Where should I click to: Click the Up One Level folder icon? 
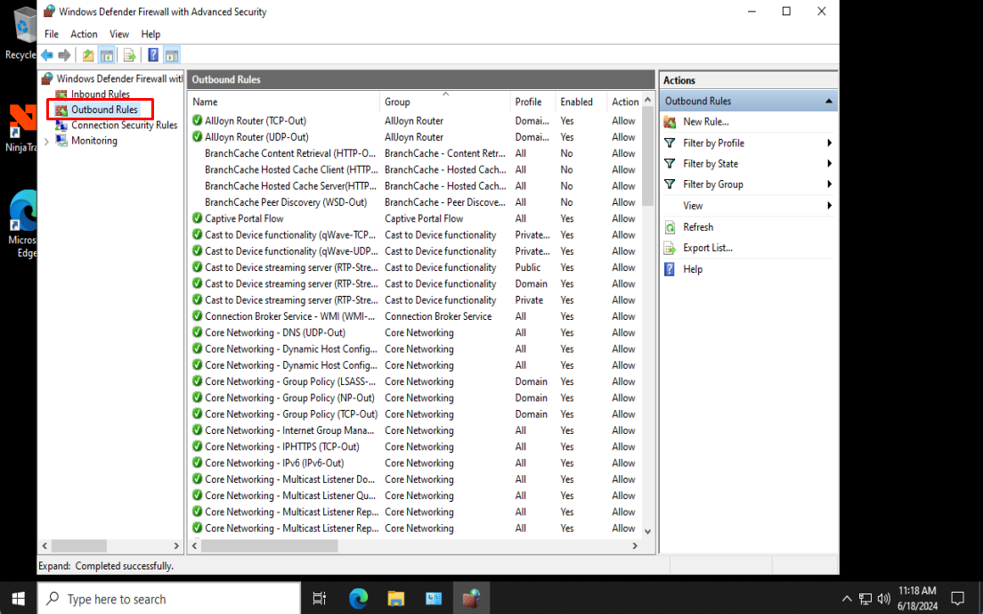coord(88,55)
